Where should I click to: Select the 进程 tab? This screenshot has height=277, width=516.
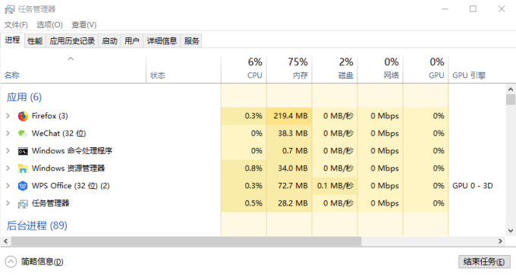pyautogui.click(x=12, y=40)
